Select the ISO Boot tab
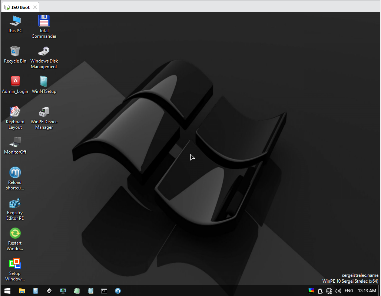The width and height of the screenshot is (381, 296). click(21, 7)
